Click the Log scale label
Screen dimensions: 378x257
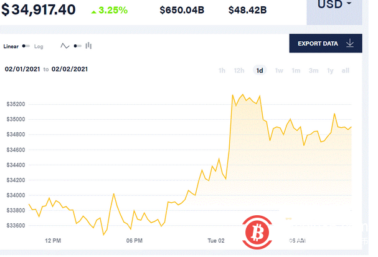39,46
